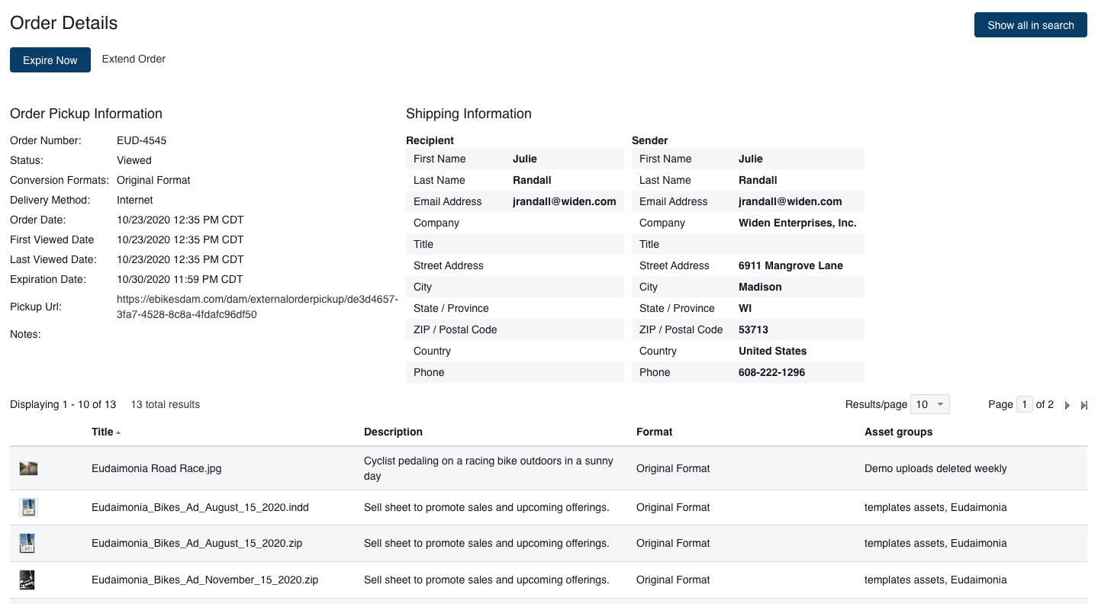Click delivery method Internet value
This screenshot has height=604, width=1098.
[134, 200]
